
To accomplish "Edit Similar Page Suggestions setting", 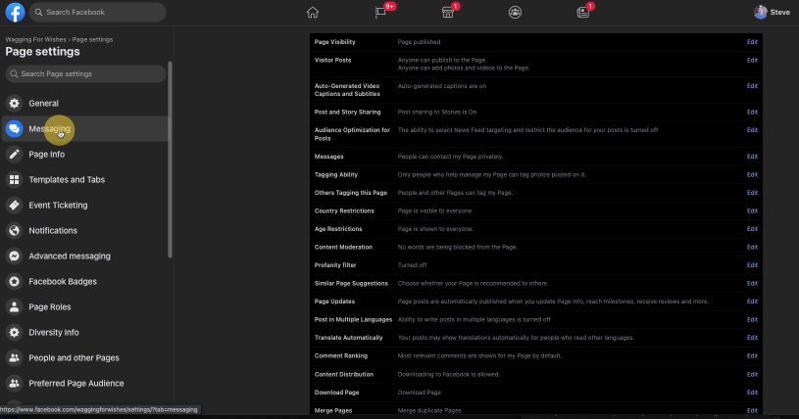I will coord(752,283).
